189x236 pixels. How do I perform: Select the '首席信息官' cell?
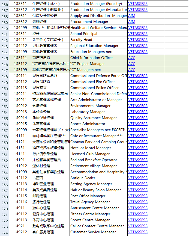coord(51,58)
